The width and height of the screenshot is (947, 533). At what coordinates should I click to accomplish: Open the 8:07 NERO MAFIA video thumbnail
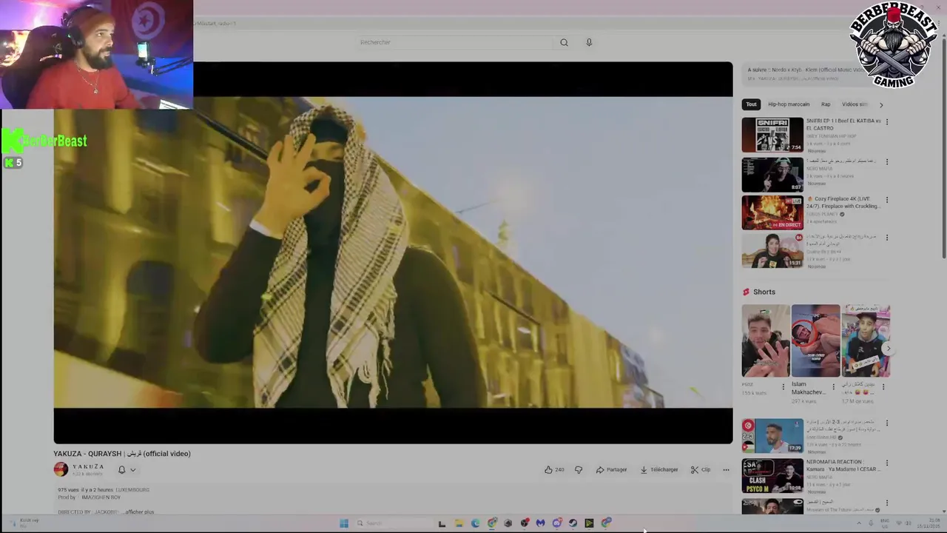pyautogui.click(x=772, y=174)
